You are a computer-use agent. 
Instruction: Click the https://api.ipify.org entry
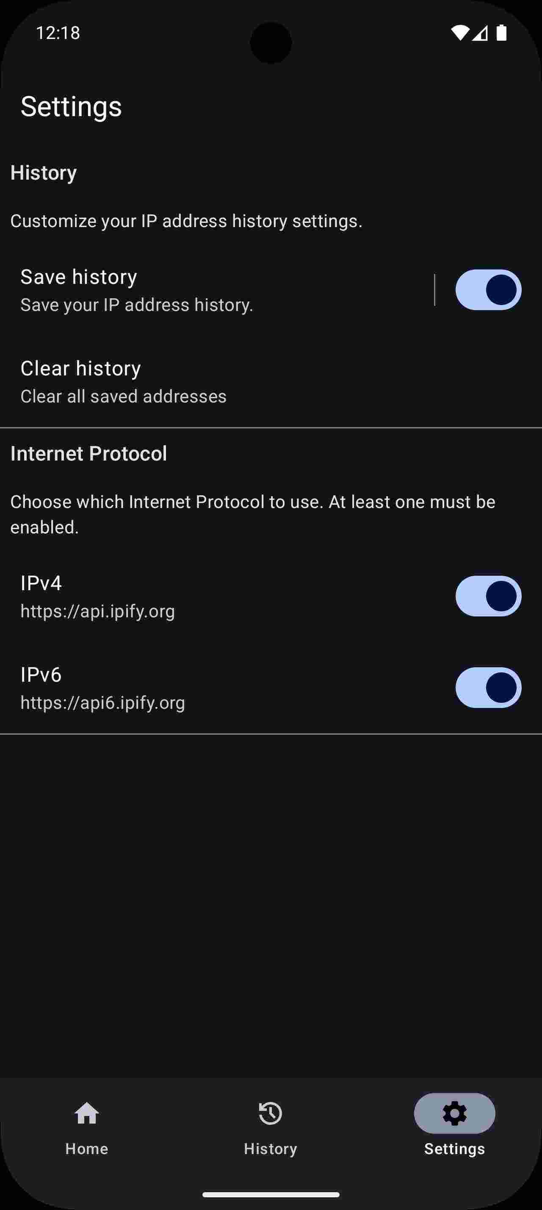click(x=97, y=611)
